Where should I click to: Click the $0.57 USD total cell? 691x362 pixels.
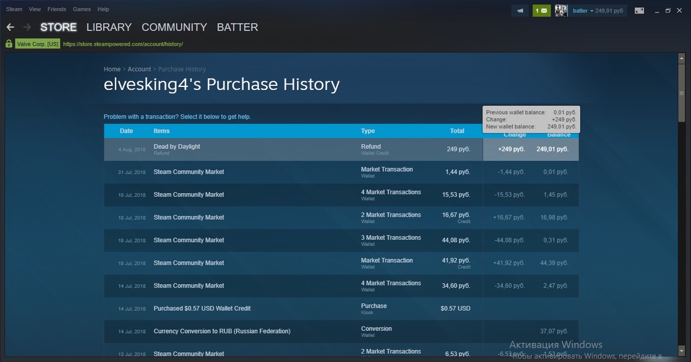[x=455, y=308]
